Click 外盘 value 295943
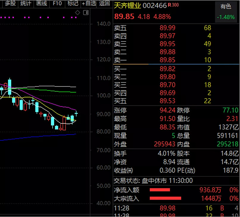Screen dimensions: 240x217 pyautogui.click(x=164, y=144)
